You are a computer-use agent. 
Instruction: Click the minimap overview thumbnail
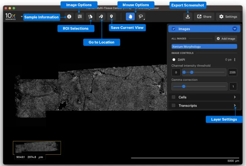37,147
